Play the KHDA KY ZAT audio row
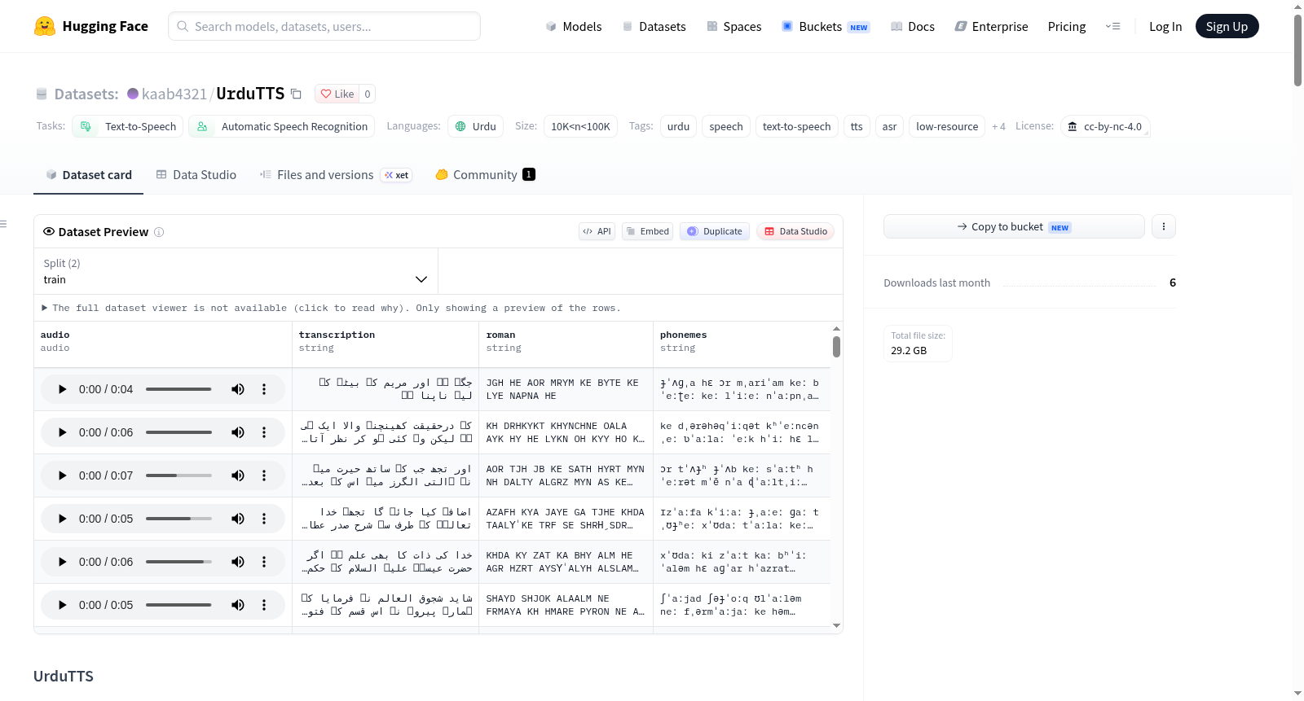This screenshot has width=1304, height=701. [x=62, y=562]
